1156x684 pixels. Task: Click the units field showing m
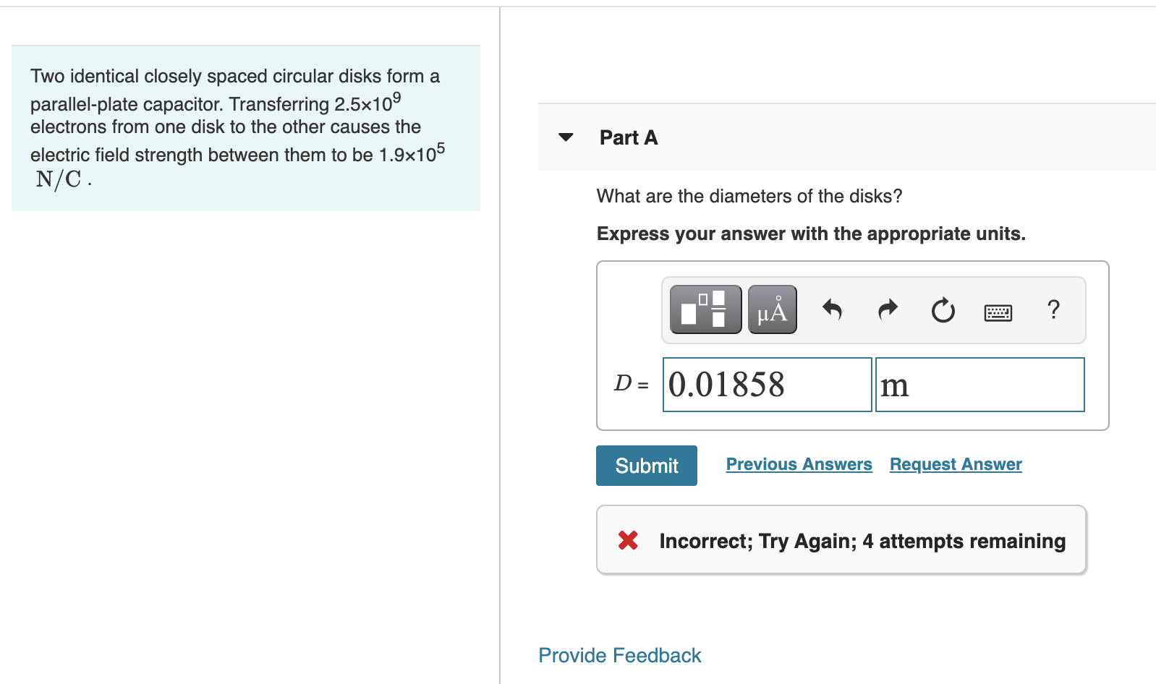(979, 384)
